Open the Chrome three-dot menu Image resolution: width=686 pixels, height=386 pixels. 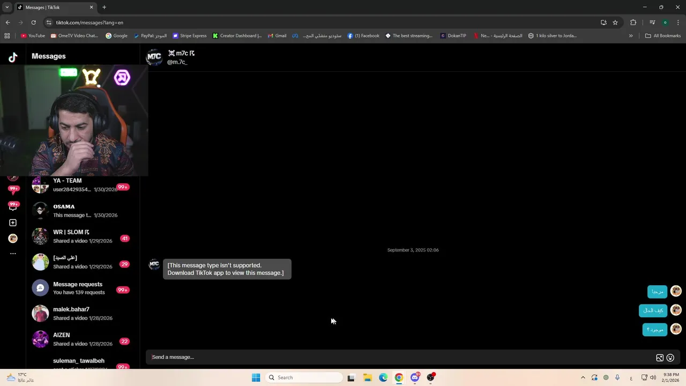click(x=678, y=23)
